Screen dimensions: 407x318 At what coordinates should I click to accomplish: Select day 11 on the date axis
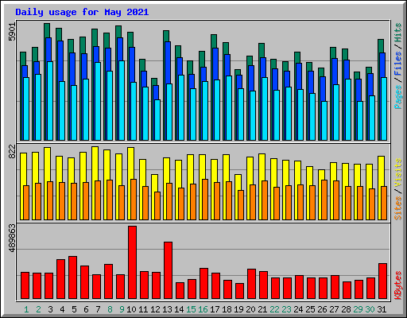click(x=143, y=309)
